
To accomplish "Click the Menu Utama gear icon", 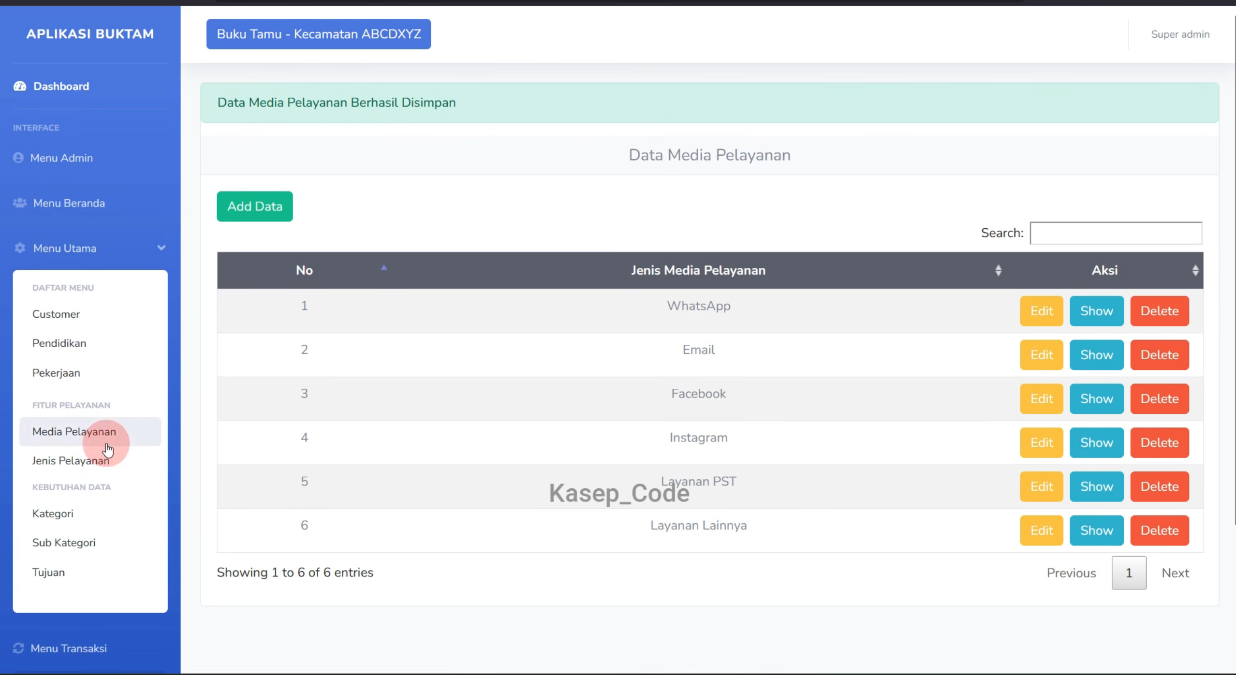I will (x=20, y=248).
